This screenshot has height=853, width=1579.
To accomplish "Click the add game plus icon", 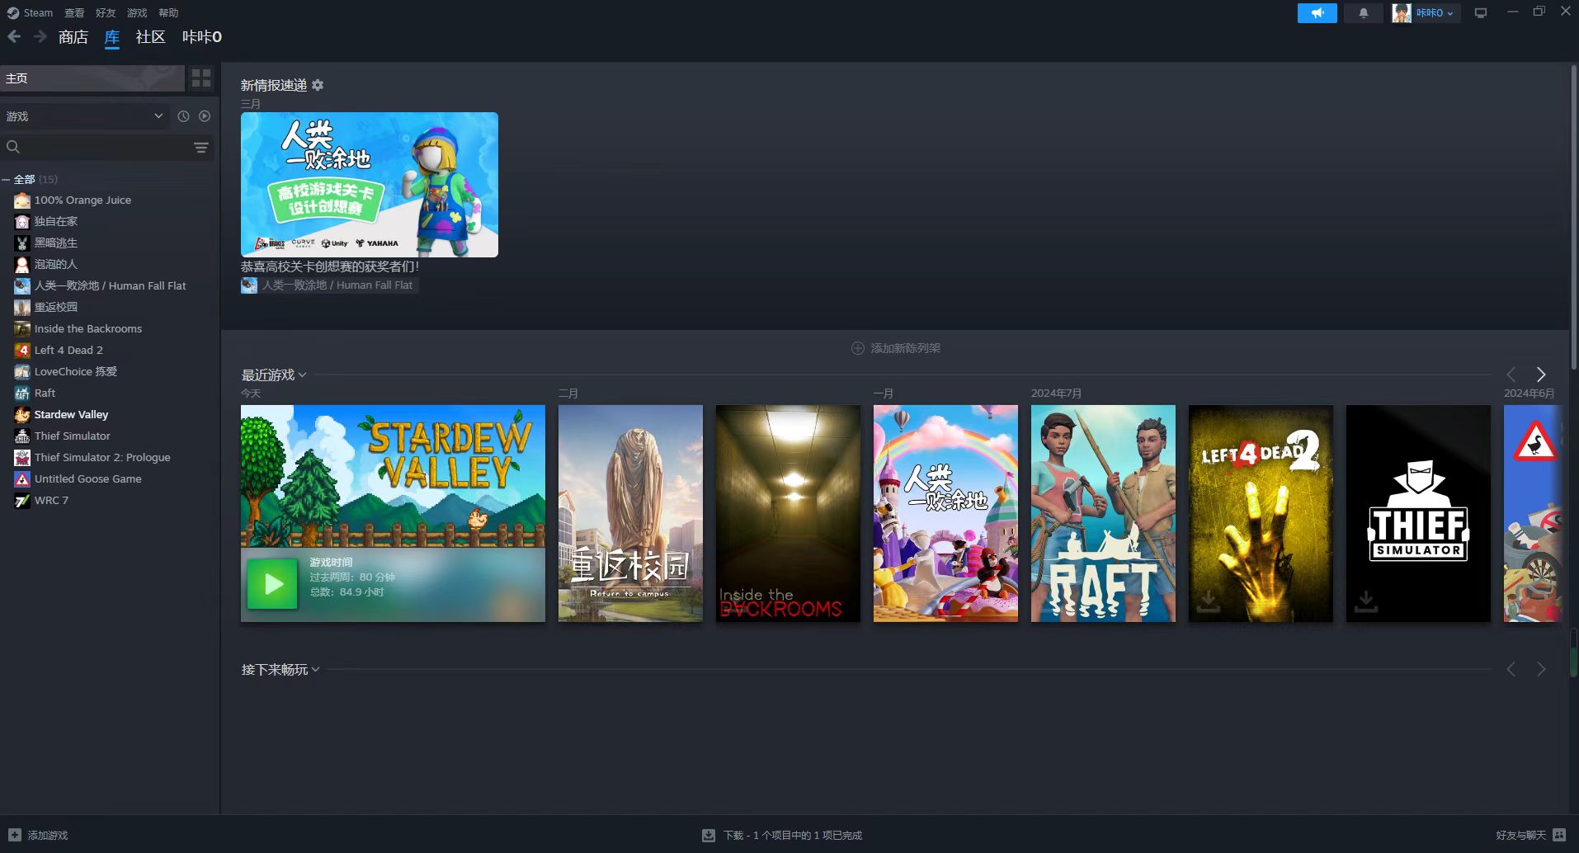I will [15, 835].
